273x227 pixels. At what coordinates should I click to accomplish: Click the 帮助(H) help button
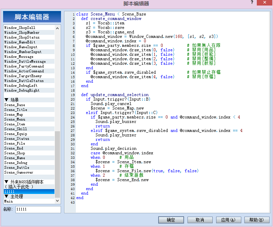click(x=257, y=220)
